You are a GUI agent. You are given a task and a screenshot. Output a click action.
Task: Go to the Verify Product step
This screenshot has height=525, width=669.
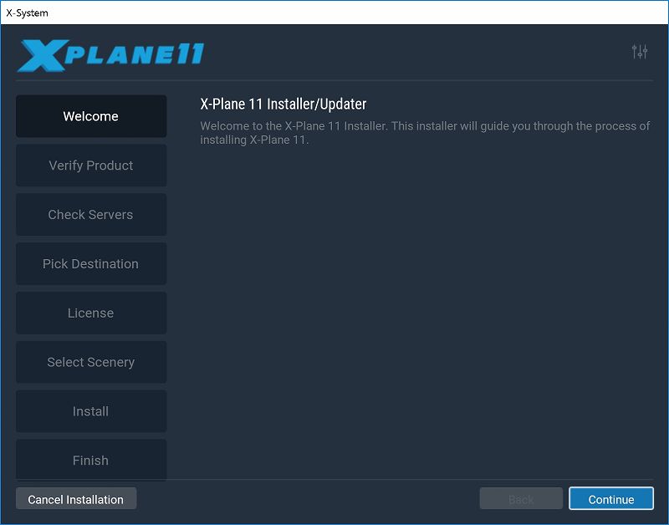click(91, 165)
